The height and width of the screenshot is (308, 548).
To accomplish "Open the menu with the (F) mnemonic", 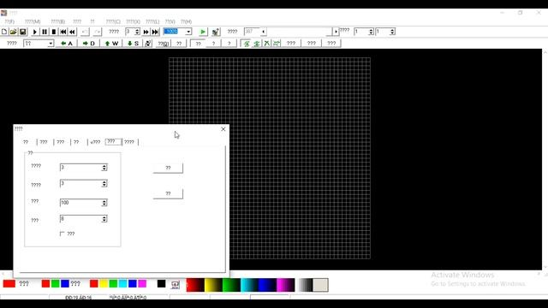I will 9,21.
